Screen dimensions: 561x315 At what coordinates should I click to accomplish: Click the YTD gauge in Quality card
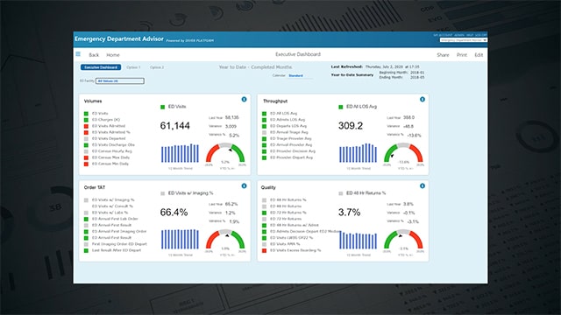coord(403,240)
